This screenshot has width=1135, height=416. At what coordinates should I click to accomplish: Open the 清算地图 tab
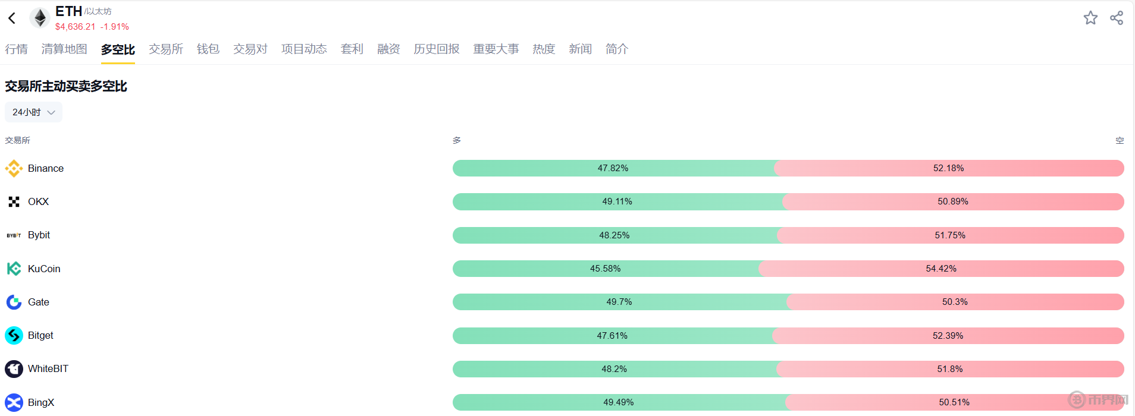click(64, 49)
